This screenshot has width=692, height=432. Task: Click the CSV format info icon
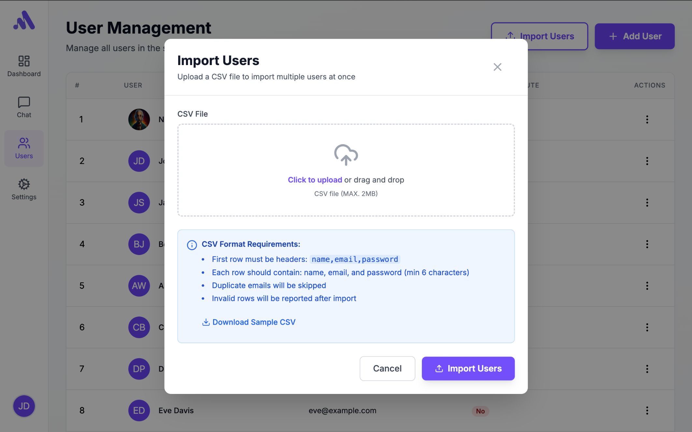point(192,245)
